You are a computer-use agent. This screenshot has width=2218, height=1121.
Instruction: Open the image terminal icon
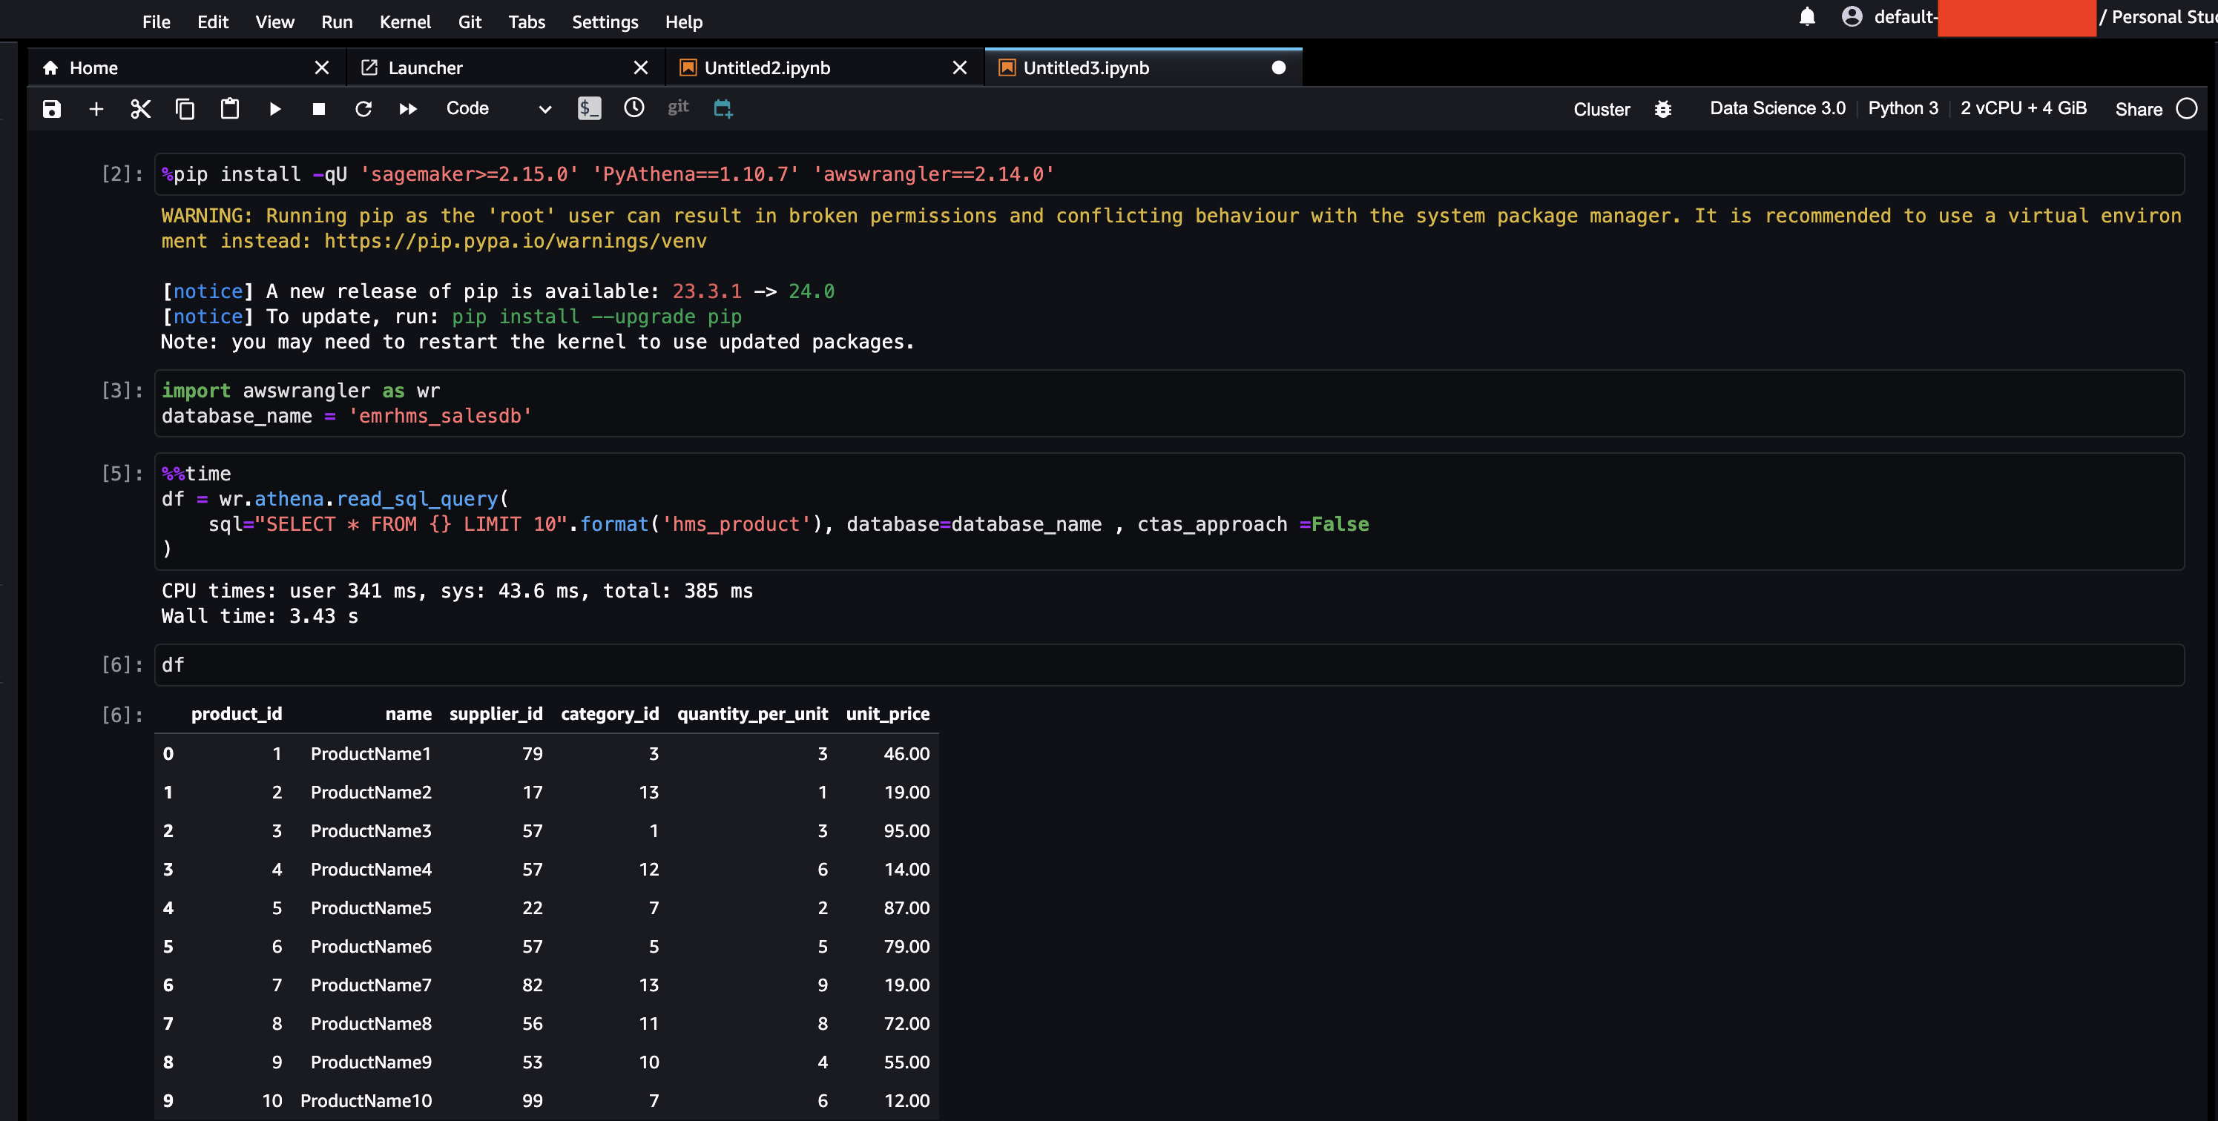[x=589, y=108]
